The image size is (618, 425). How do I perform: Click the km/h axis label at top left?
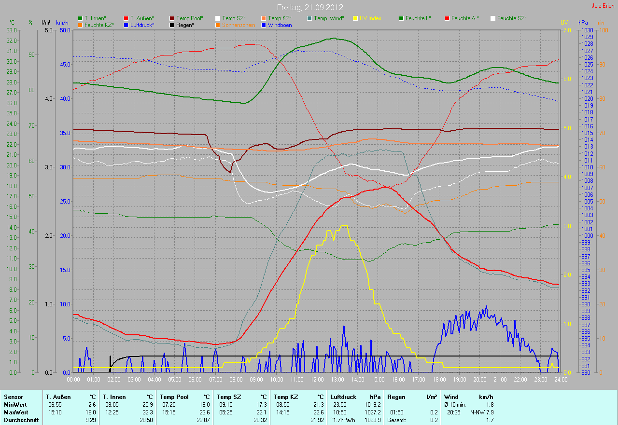62,23
